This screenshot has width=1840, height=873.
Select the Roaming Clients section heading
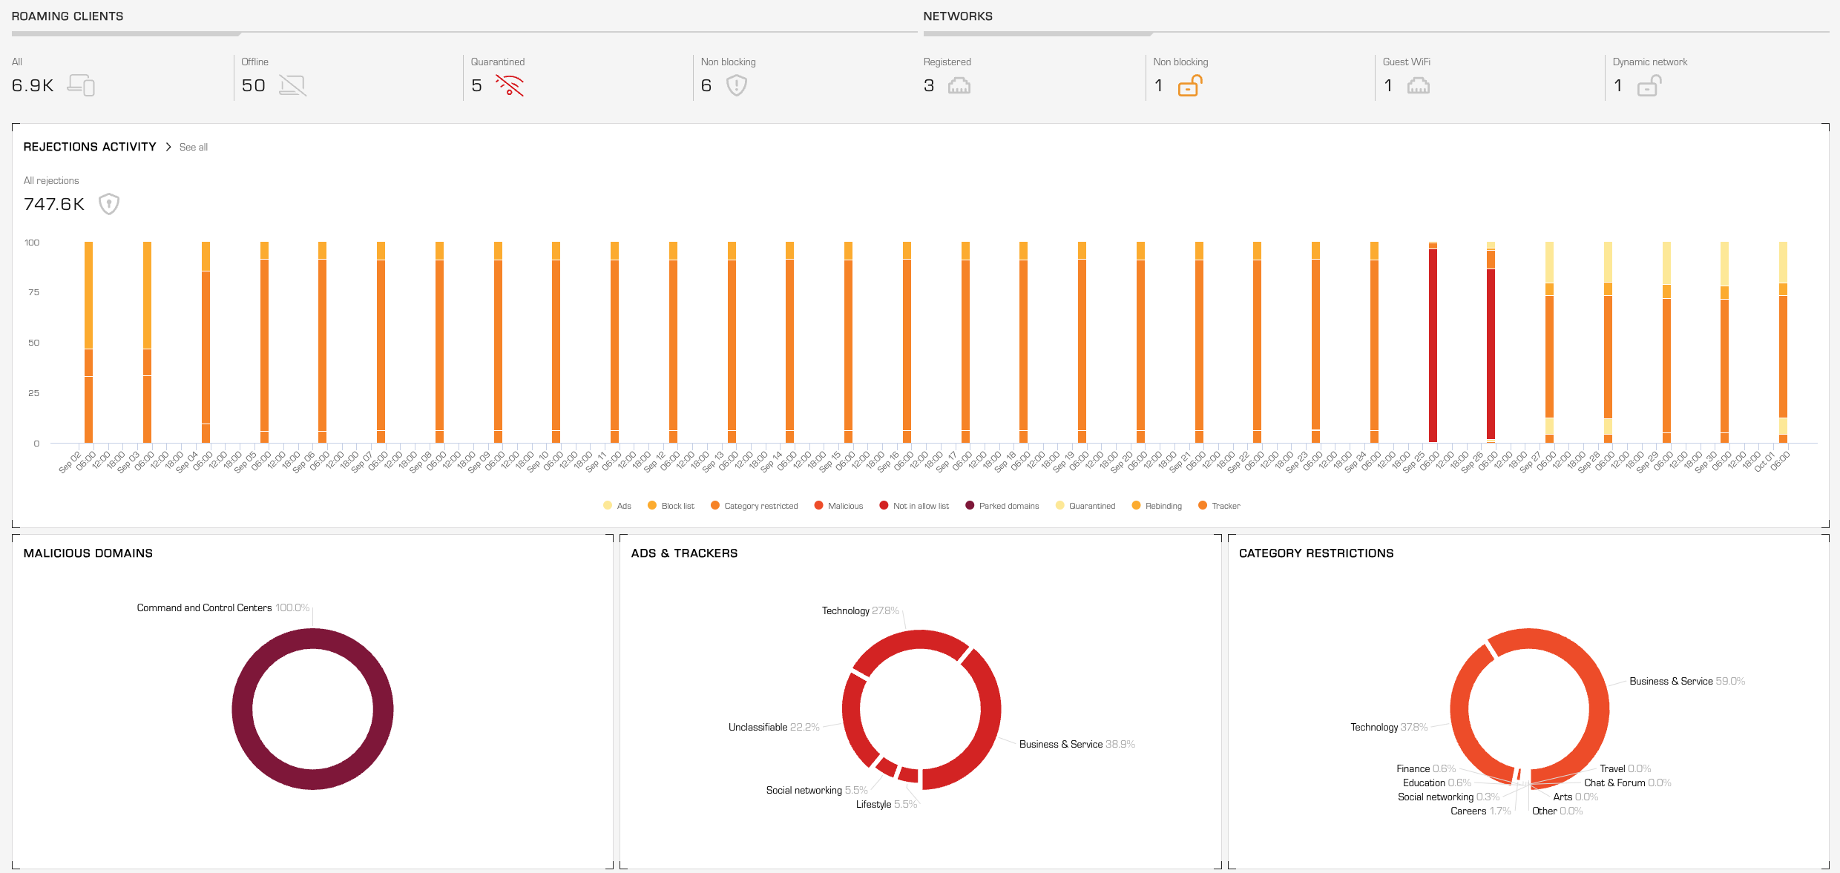click(68, 16)
